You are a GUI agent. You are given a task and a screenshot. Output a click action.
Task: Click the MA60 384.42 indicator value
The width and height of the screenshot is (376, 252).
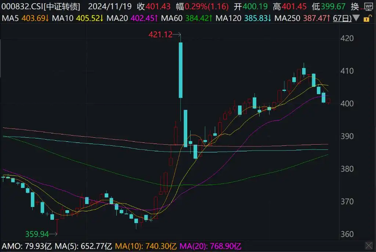click(187, 18)
